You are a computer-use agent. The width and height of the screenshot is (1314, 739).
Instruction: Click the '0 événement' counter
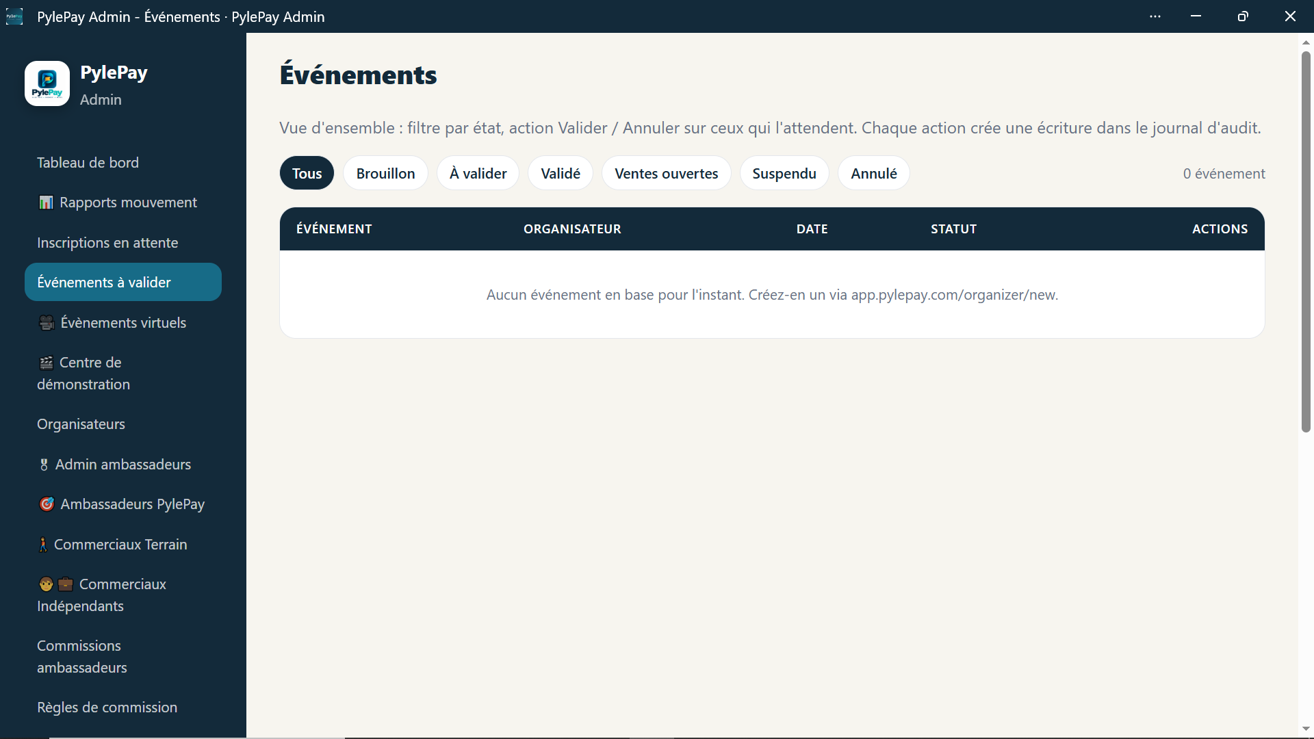click(x=1224, y=174)
